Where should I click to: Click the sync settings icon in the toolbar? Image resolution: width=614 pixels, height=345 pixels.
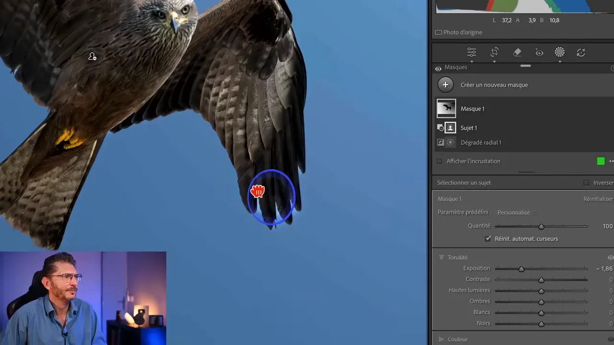(x=581, y=53)
